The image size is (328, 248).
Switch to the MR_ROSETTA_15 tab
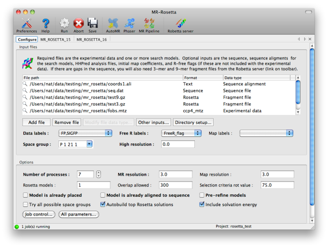point(56,39)
